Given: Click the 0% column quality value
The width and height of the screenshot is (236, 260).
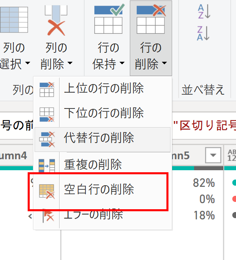Looking at the screenshot, I should (x=207, y=199).
